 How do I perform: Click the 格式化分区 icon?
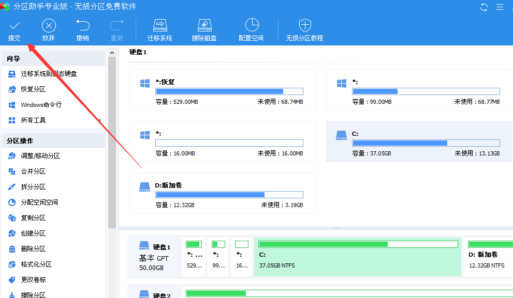(12, 264)
